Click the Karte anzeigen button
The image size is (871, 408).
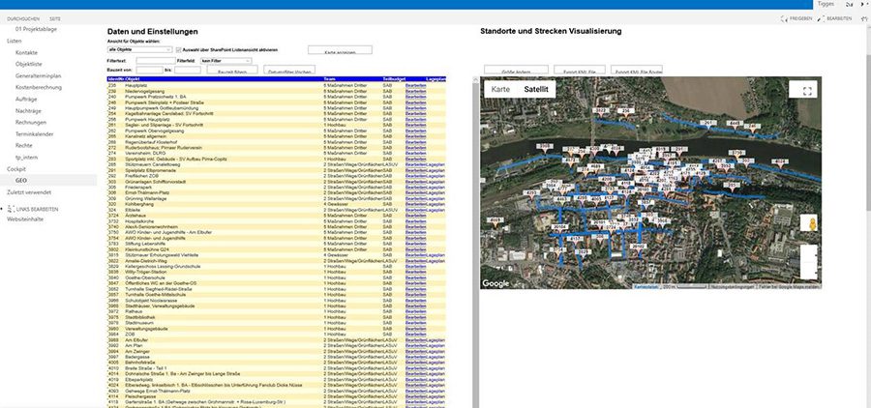(x=340, y=50)
